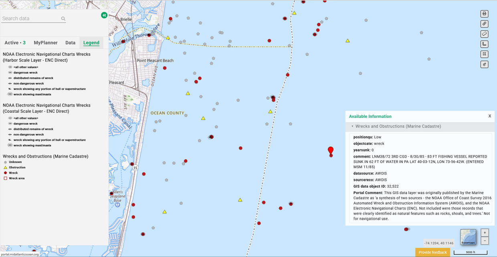
Task: Close the Available Information panel
Action: (x=489, y=116)
